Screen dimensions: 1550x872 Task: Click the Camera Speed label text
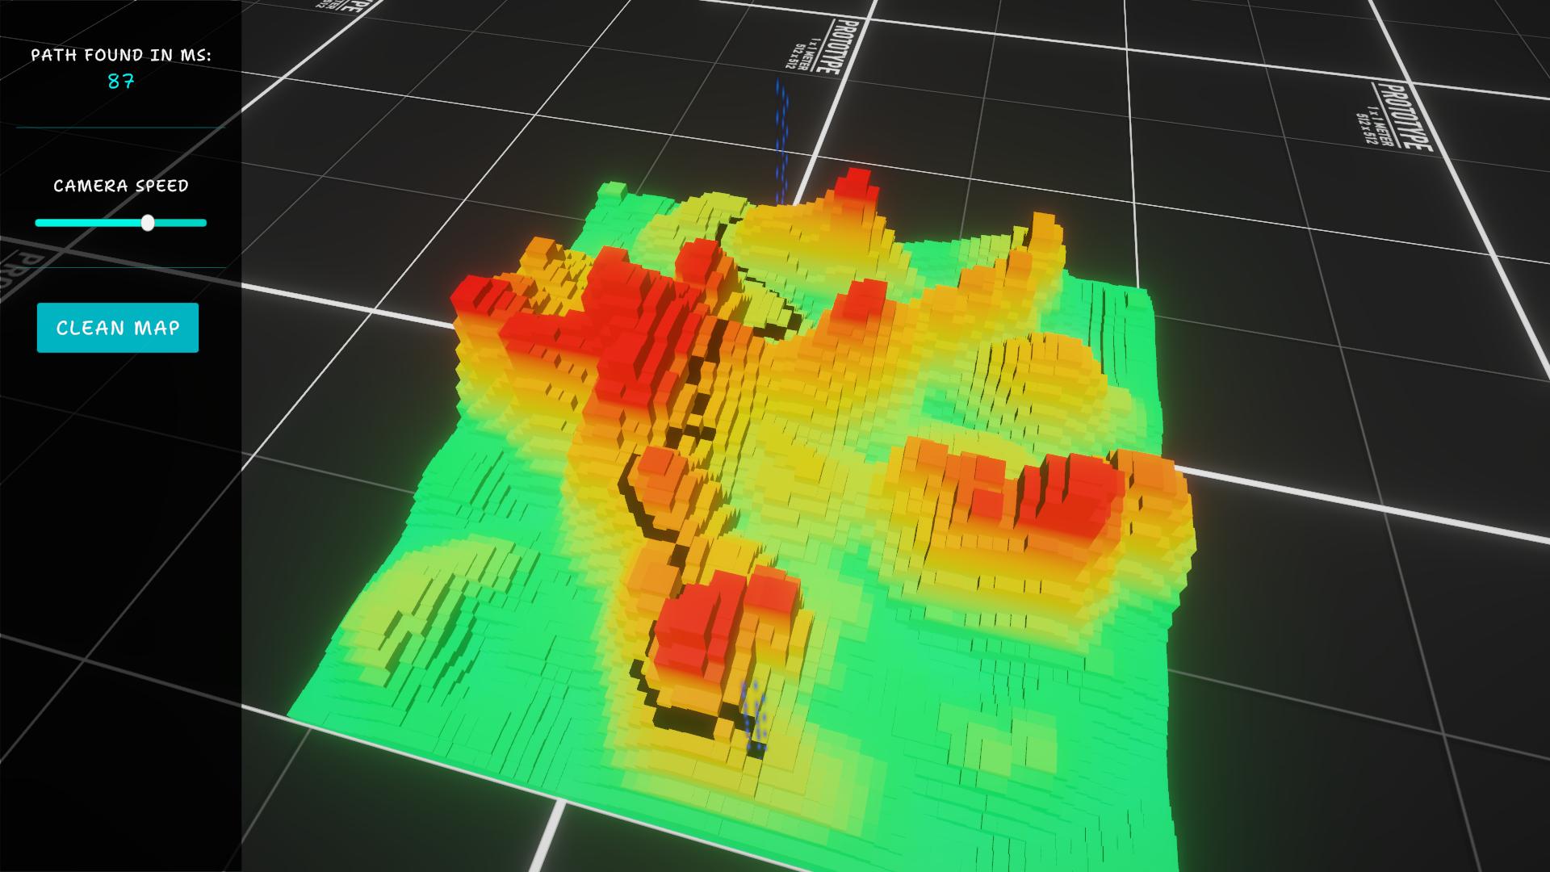[x=121, y=186]
